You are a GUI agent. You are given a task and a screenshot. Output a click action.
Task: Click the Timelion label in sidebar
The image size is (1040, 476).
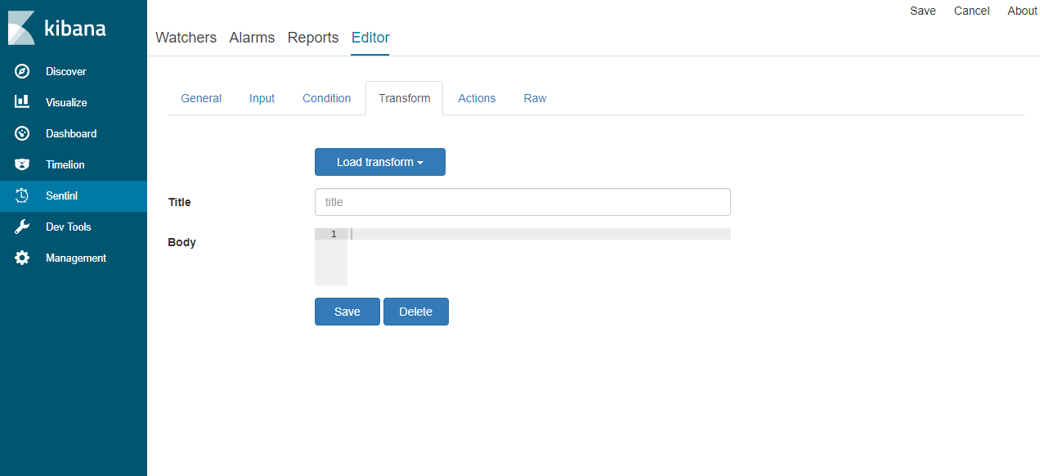[x=65, y=164]
